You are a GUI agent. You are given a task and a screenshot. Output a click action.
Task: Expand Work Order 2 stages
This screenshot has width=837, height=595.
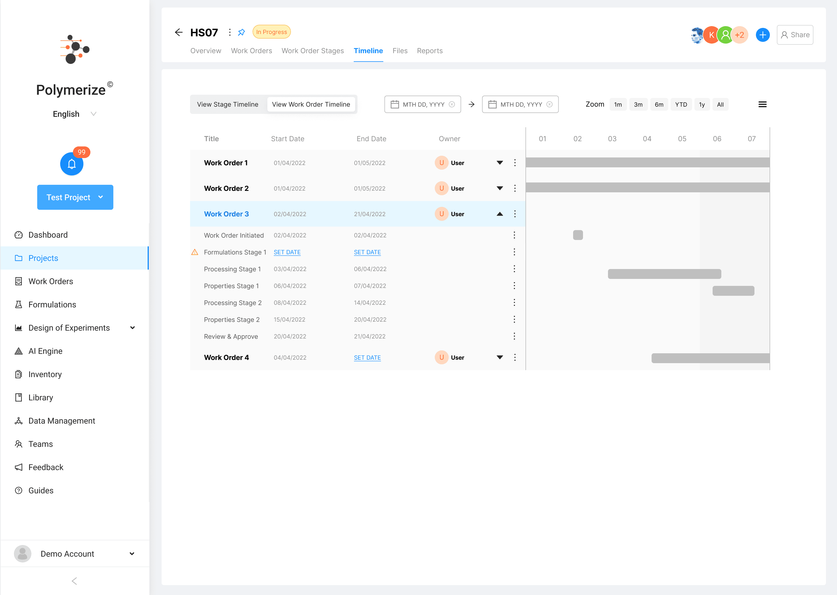tap(500, 188)
